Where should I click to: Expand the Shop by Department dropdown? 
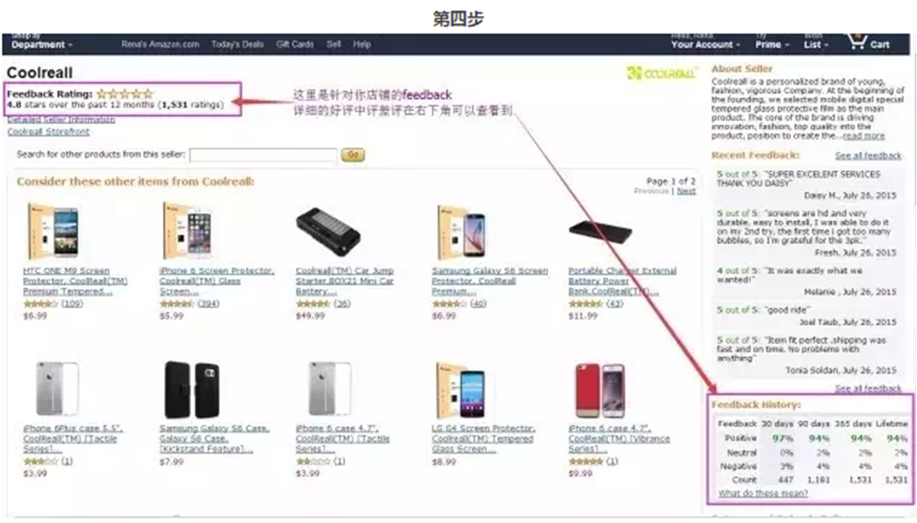(x=41, y=42)
